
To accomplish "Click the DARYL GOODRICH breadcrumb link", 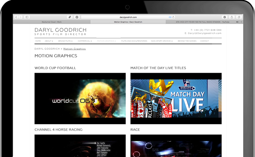I will click(x=47, y=49).
